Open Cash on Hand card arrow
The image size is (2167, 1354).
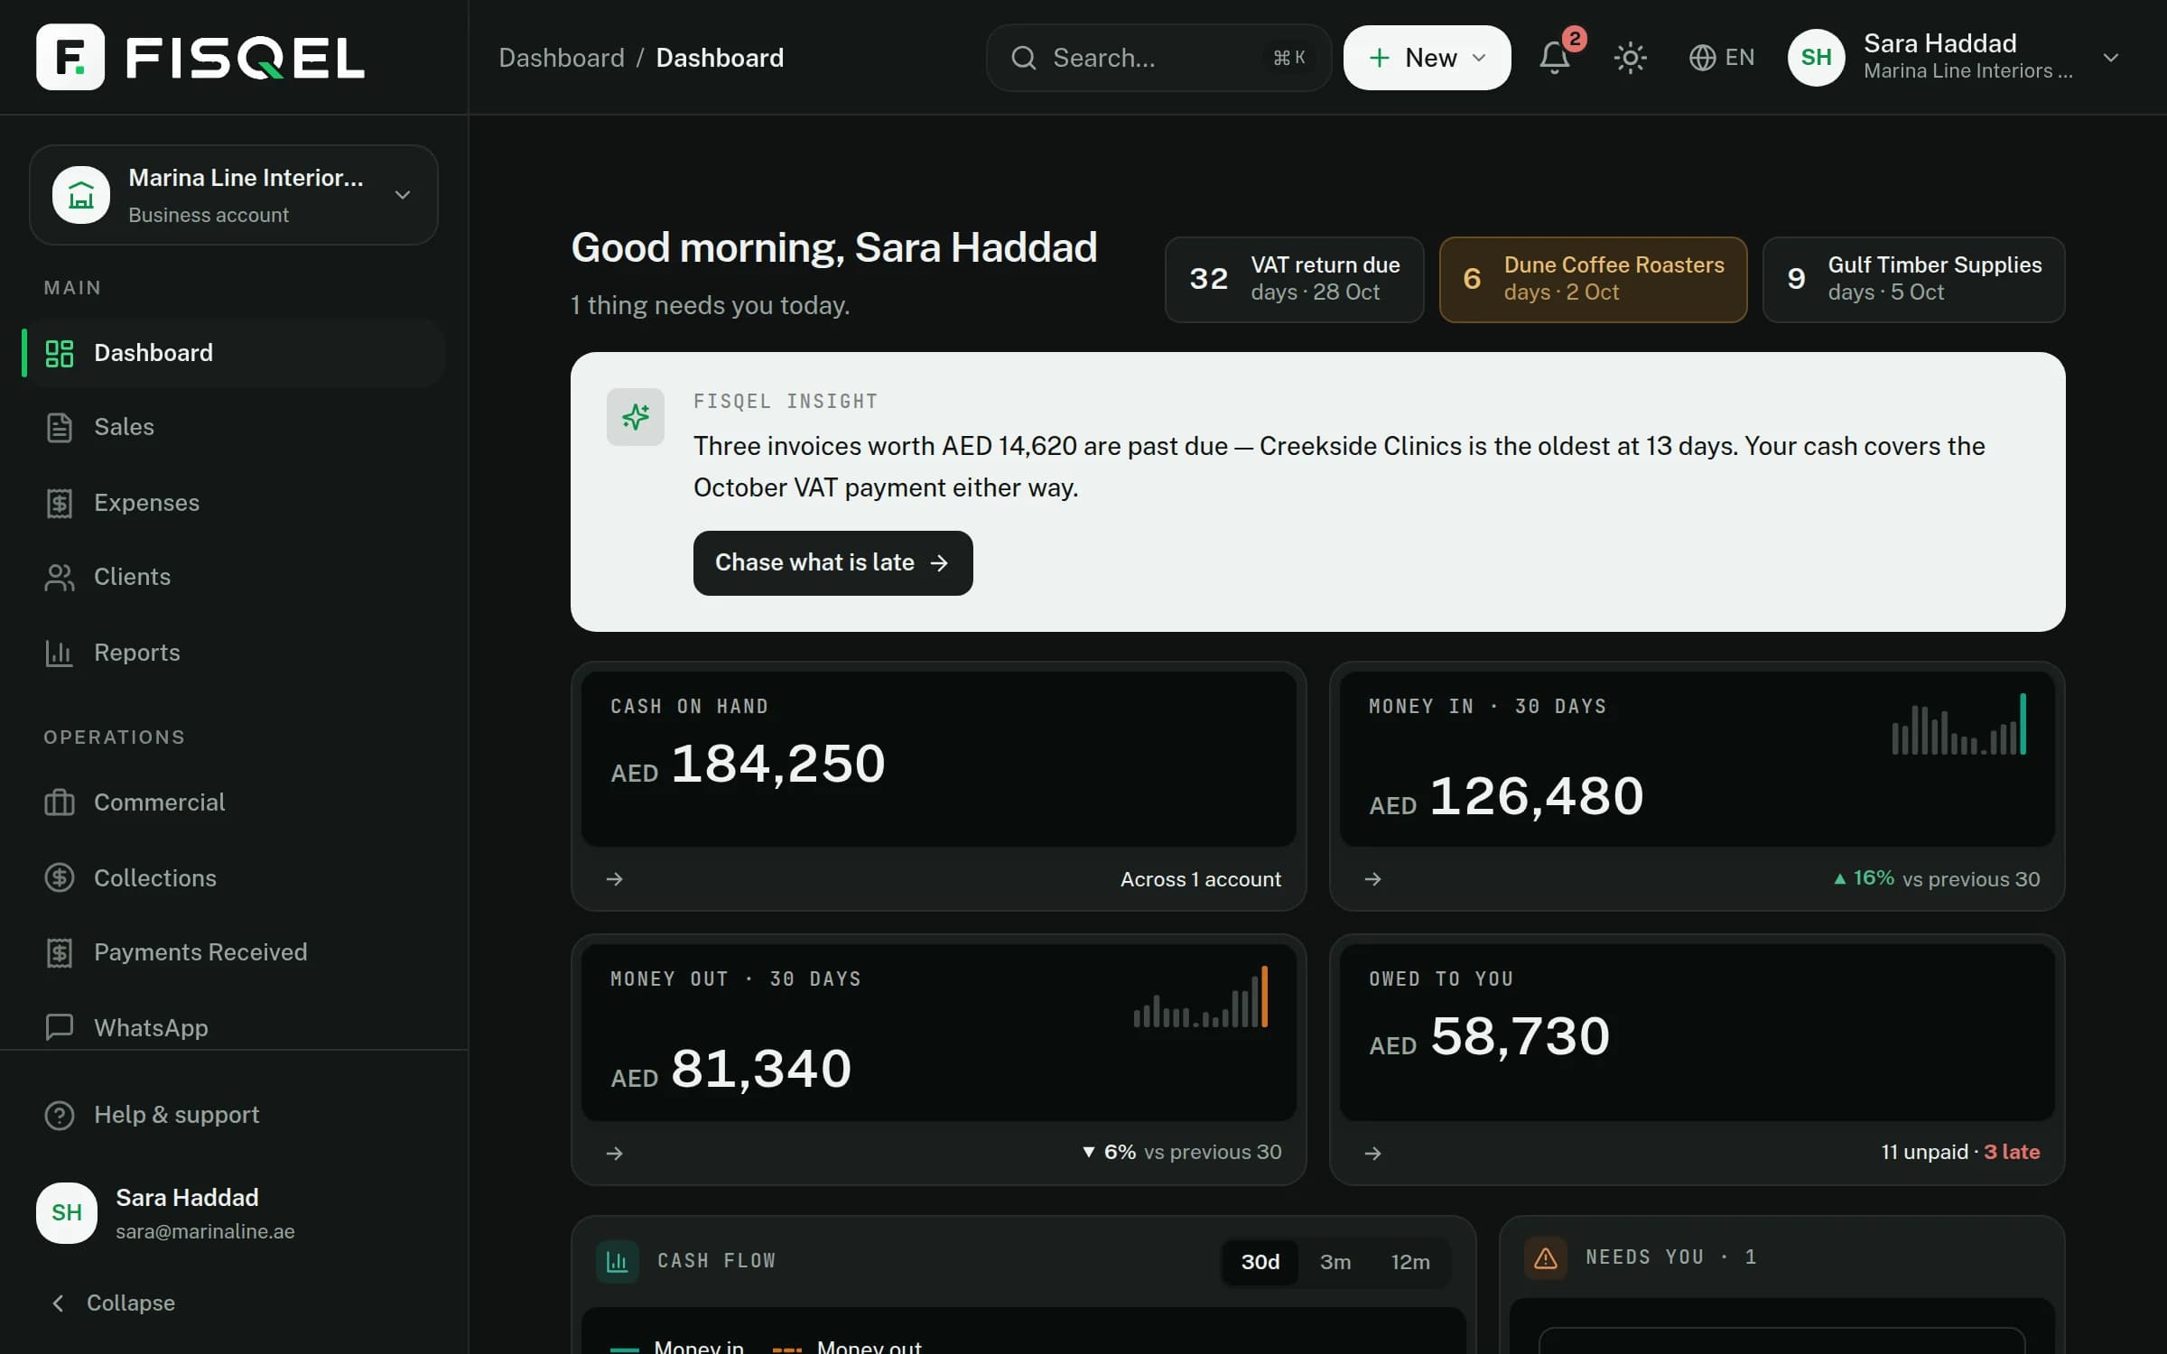tap(615, 879)
